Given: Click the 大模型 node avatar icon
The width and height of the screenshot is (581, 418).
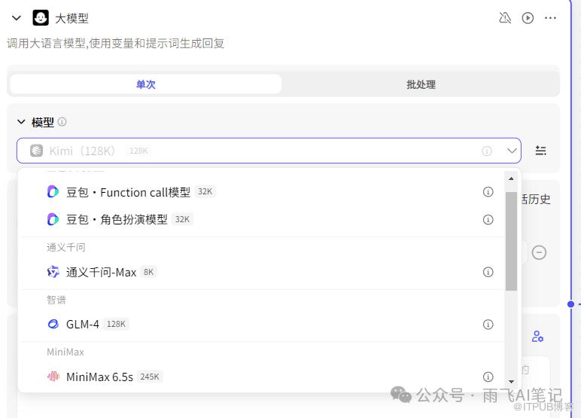Looking at the screenshot, I should coord(41,17).
